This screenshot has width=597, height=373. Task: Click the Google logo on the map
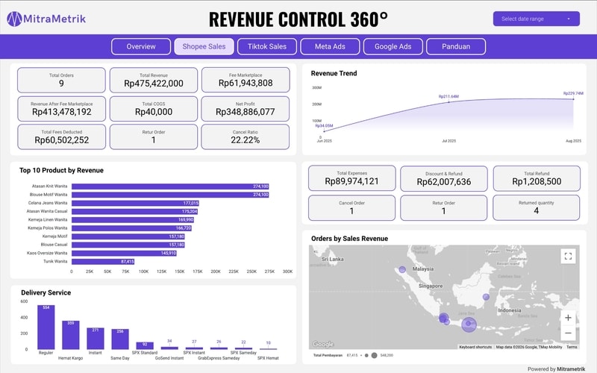323,345
